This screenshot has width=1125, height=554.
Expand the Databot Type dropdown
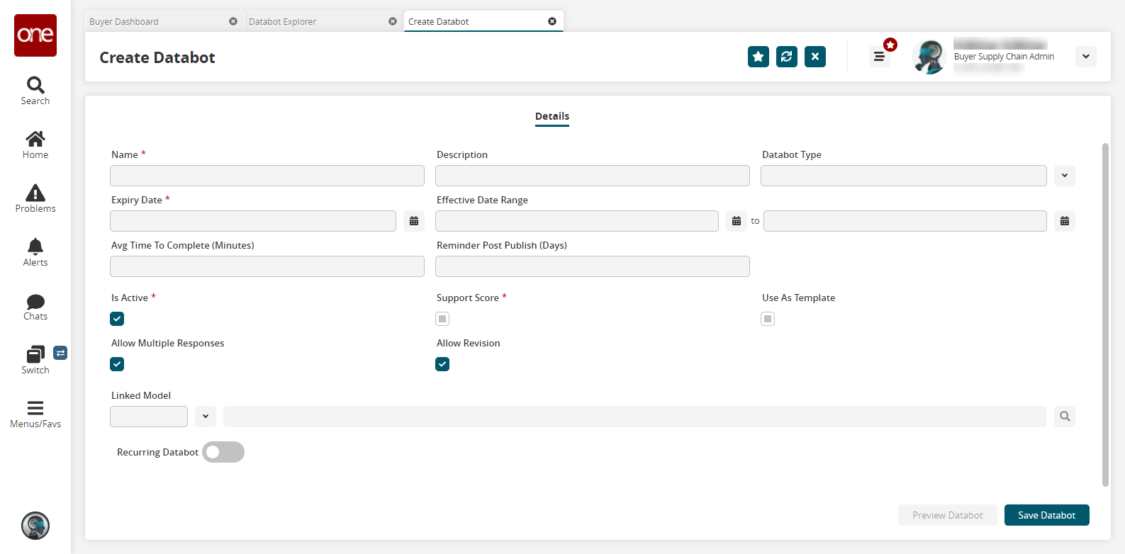[x=1065, y=176]
